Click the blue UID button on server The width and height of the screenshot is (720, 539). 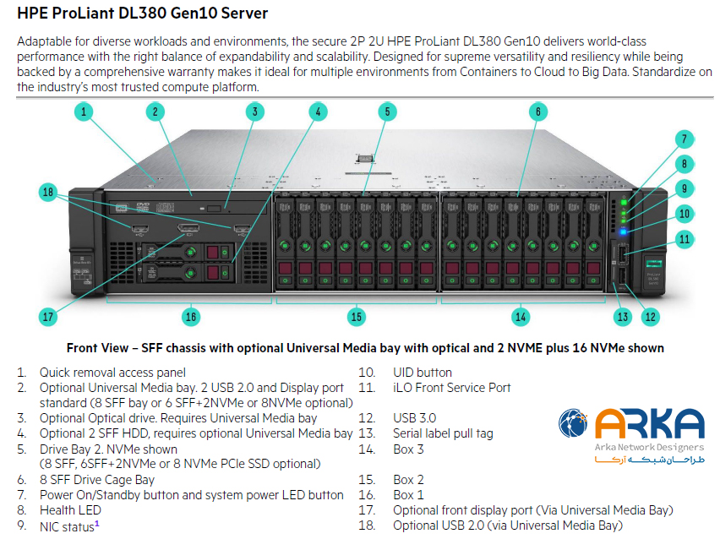click(x=625, y=228)
